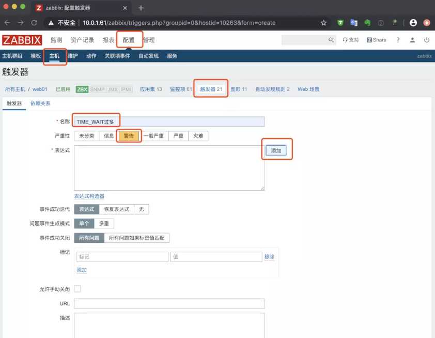Open a new browser tab with plus
The image size is (435, 338).
pos(141,8)
